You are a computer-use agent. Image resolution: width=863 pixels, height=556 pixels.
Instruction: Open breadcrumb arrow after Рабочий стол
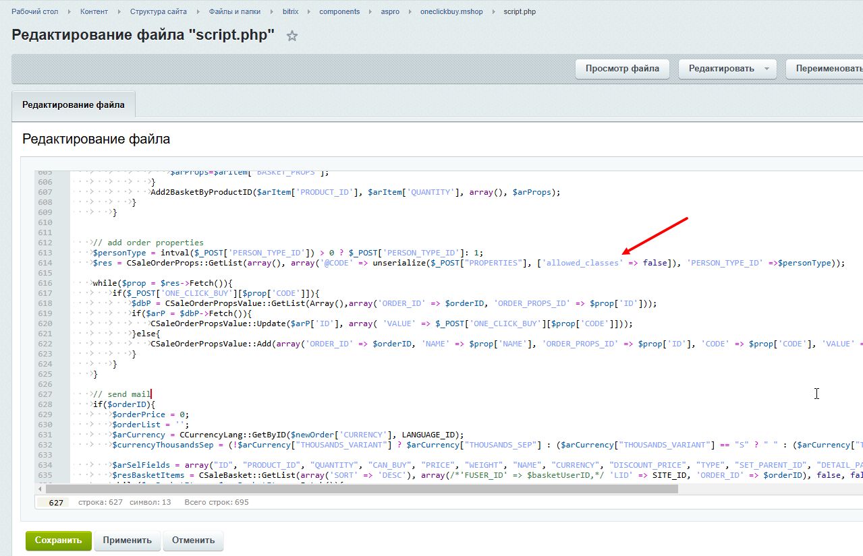coord(70,12)
